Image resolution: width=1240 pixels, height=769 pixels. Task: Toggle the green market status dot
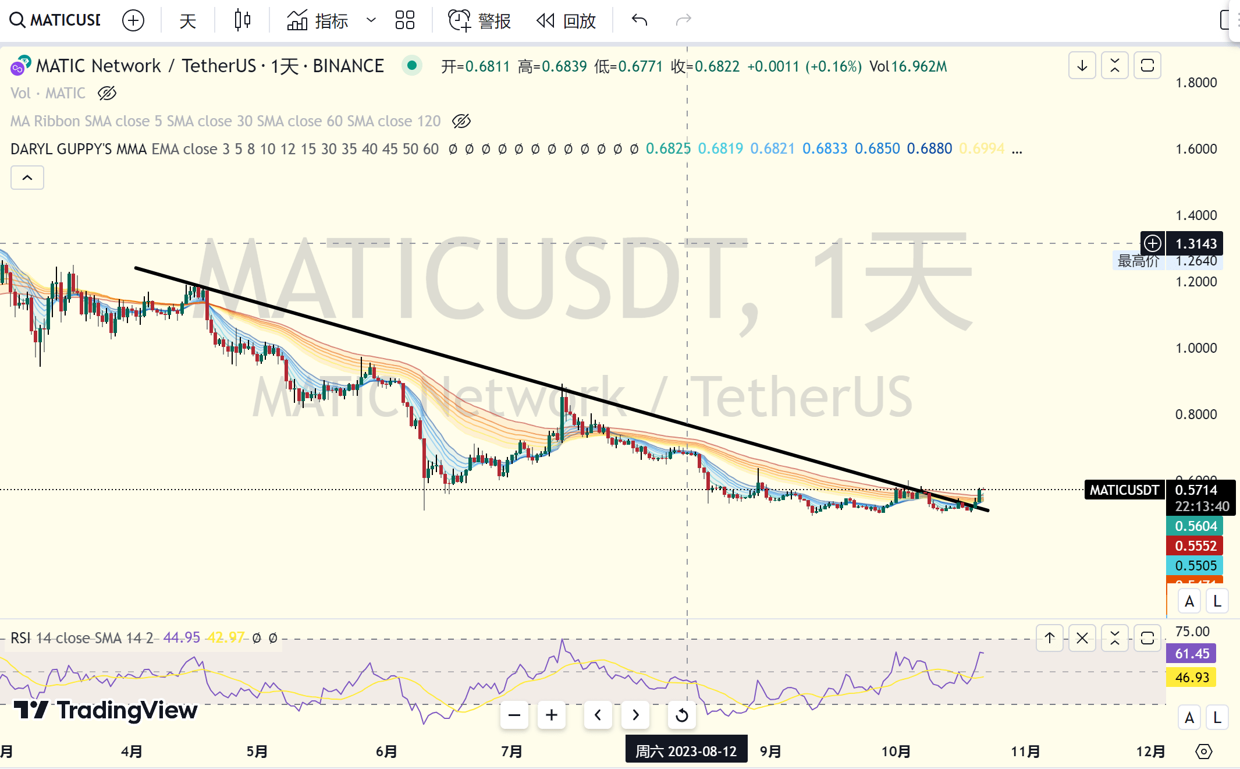[412, 65]
